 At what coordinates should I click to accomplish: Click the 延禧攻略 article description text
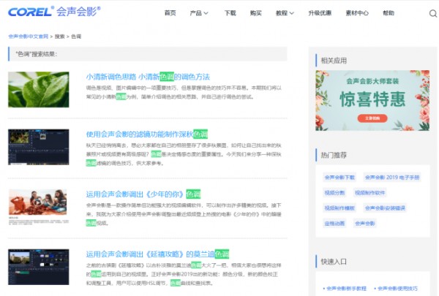184,274
